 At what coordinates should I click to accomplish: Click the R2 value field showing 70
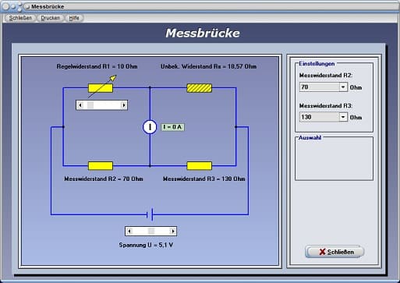(320, 87)
